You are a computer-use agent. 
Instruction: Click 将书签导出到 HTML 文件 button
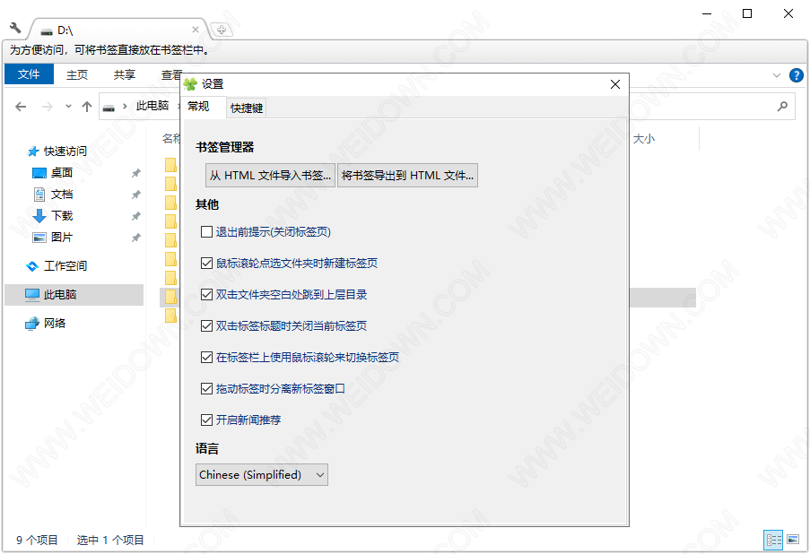pos(407,176)
